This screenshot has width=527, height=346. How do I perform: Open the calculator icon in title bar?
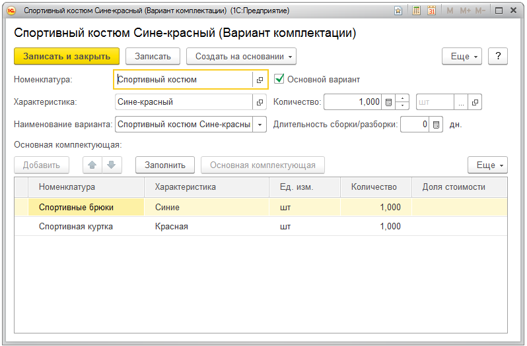pyautogui.click(x=417, y=11)
